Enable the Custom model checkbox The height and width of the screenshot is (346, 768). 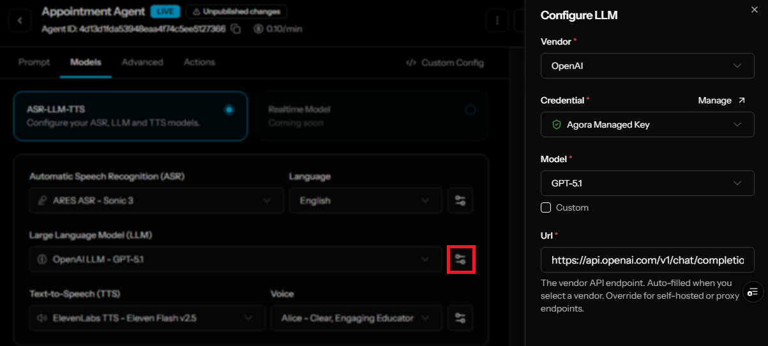546,207
